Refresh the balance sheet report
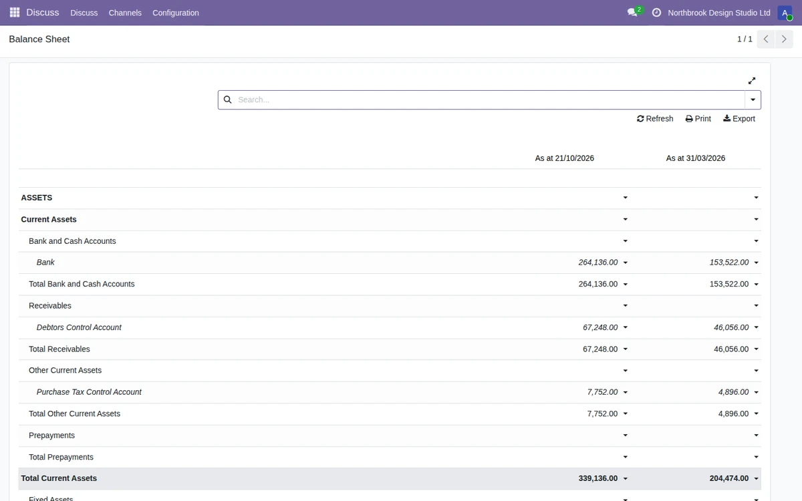 [655, 119]
